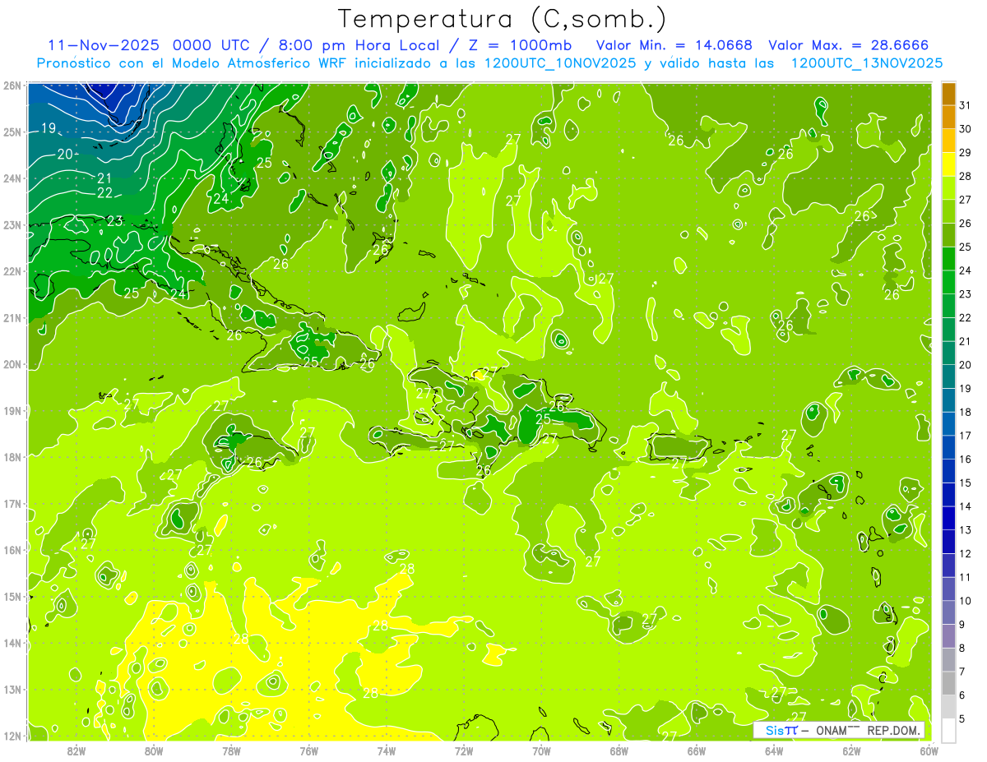Click the latitude axis label '13N'
This screenshot has width=987, height=762.
point(12,690)
